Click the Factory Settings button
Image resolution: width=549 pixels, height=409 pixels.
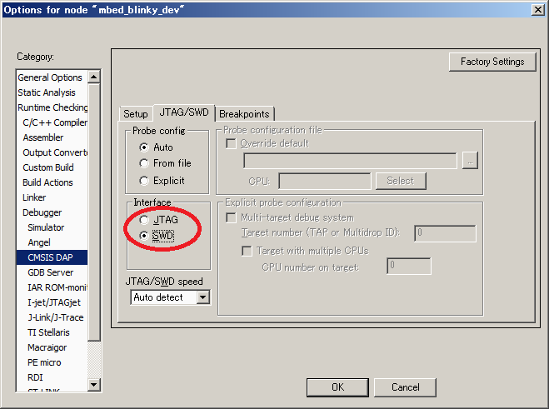pos(492,62)
